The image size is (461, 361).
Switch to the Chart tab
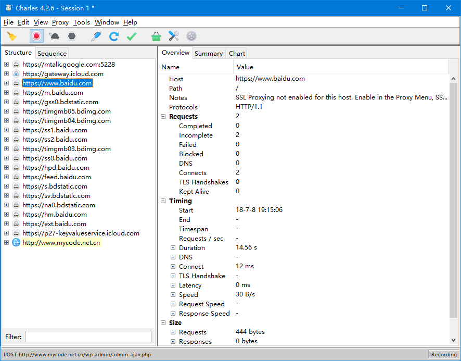[237, 53]
